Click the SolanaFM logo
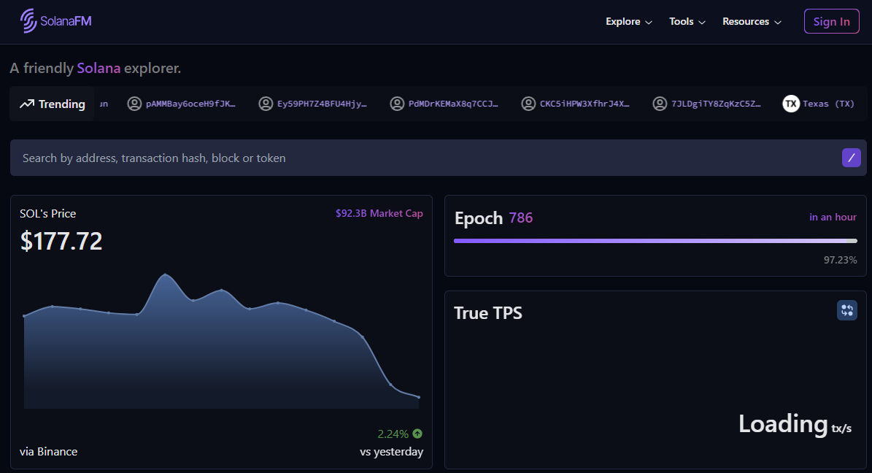 (x=55, y=21)
